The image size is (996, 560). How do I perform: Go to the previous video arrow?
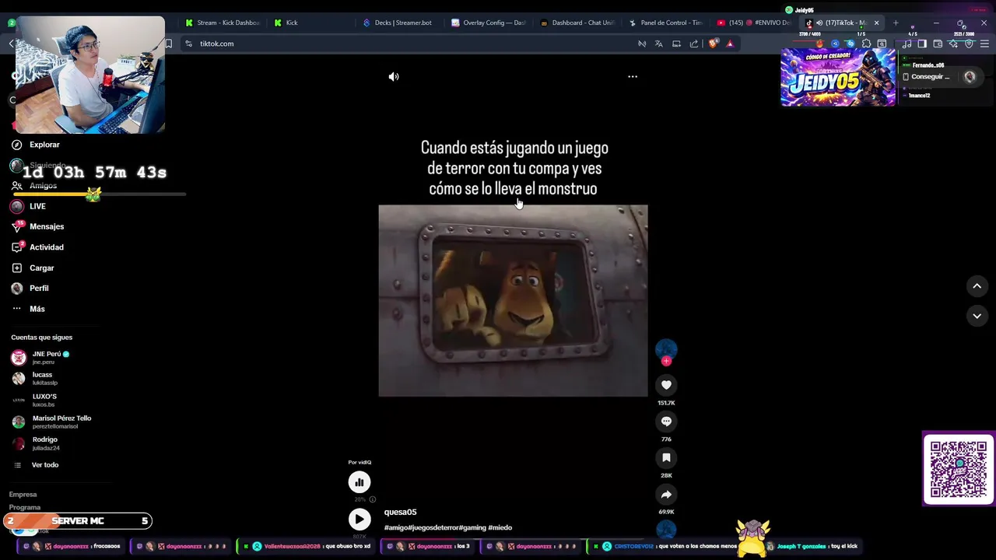pyautogui.click(x=977, y=286)
